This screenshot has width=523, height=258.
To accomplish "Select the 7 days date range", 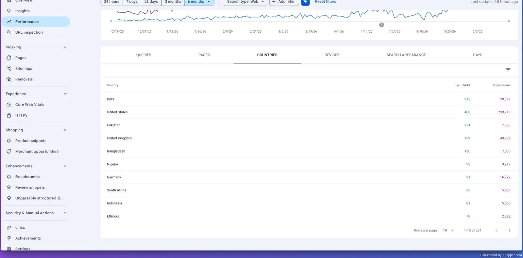I will tap(132, 2).
